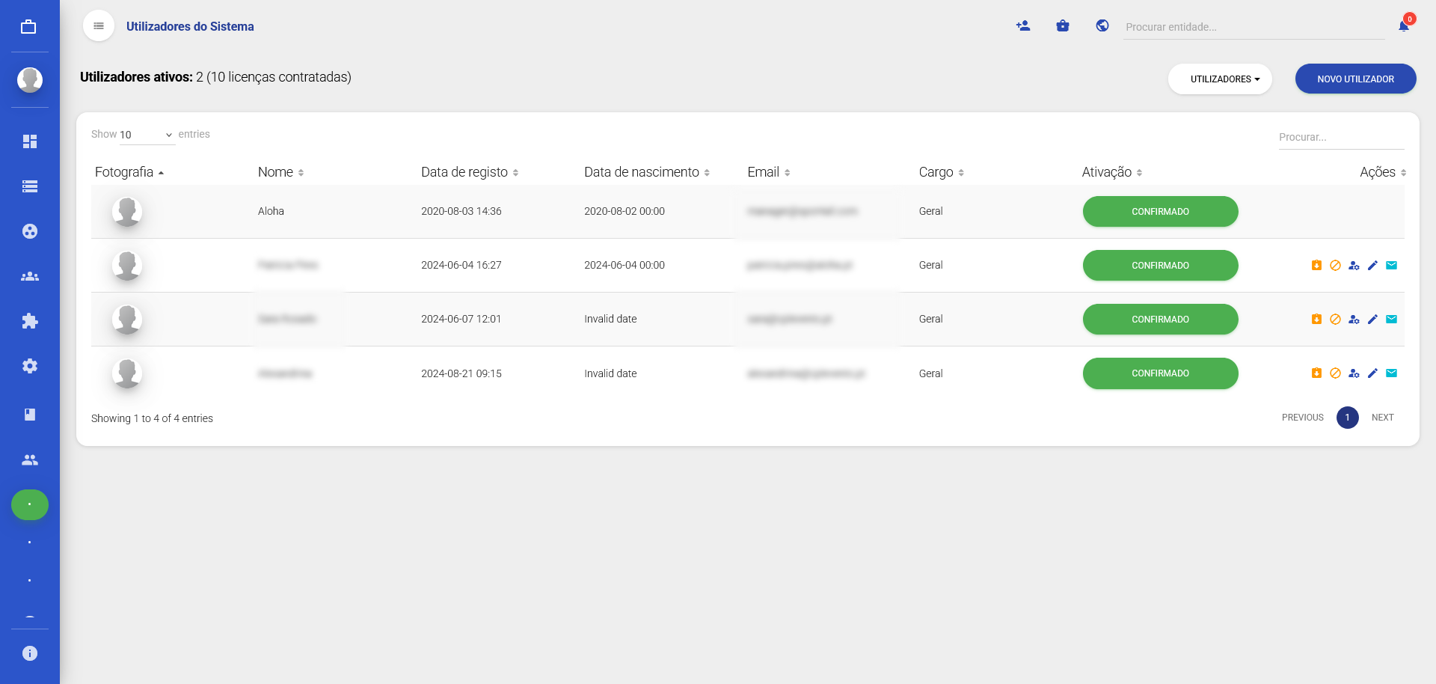The image size is (1436, 684).
Task: Open the notifications bell
Action: (1404, 26)
